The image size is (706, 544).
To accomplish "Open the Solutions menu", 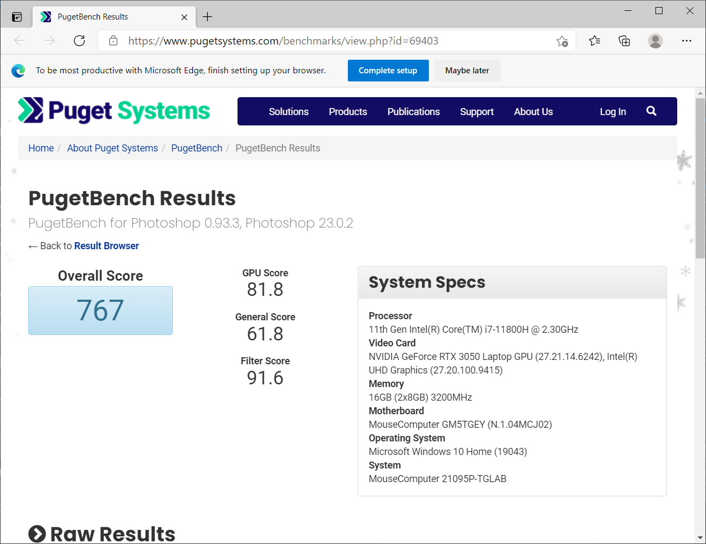I will click(x=289, y=111).
